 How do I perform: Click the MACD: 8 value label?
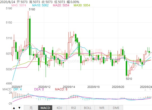pyautogui.click(x=61, y=89)
